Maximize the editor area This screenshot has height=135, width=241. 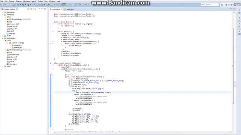pos(234,9)
